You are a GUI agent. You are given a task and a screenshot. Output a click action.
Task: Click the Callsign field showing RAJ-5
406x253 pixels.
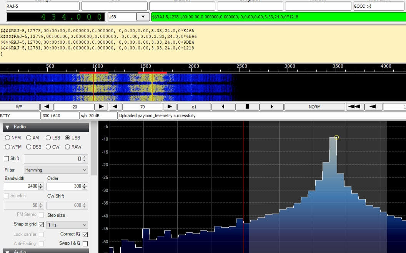[42, 6]
